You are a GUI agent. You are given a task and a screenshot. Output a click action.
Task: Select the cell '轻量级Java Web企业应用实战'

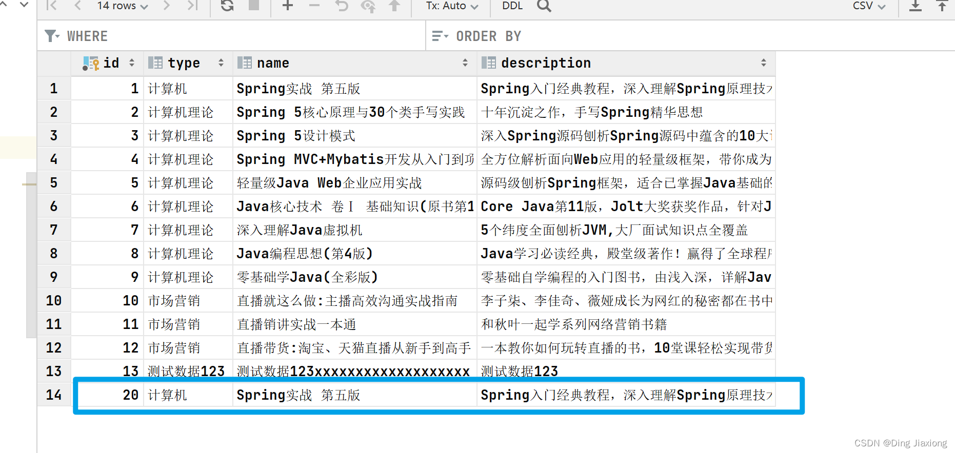tap(354, 183)
